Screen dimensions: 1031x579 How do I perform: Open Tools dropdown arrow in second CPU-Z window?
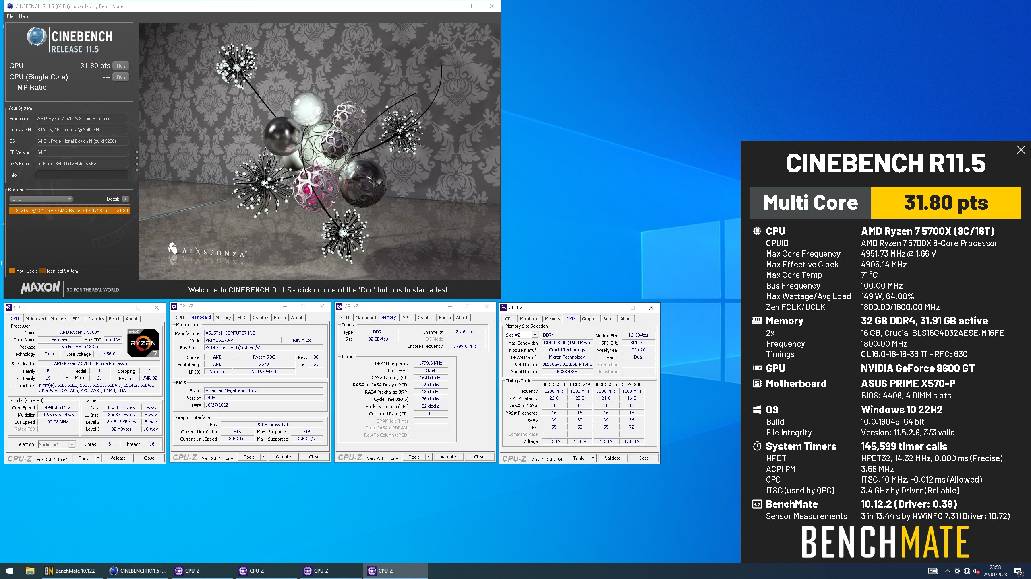[x=263, y=457]
